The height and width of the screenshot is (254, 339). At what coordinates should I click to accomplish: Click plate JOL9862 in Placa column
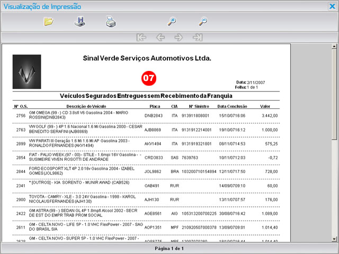(x=153, y=171)
